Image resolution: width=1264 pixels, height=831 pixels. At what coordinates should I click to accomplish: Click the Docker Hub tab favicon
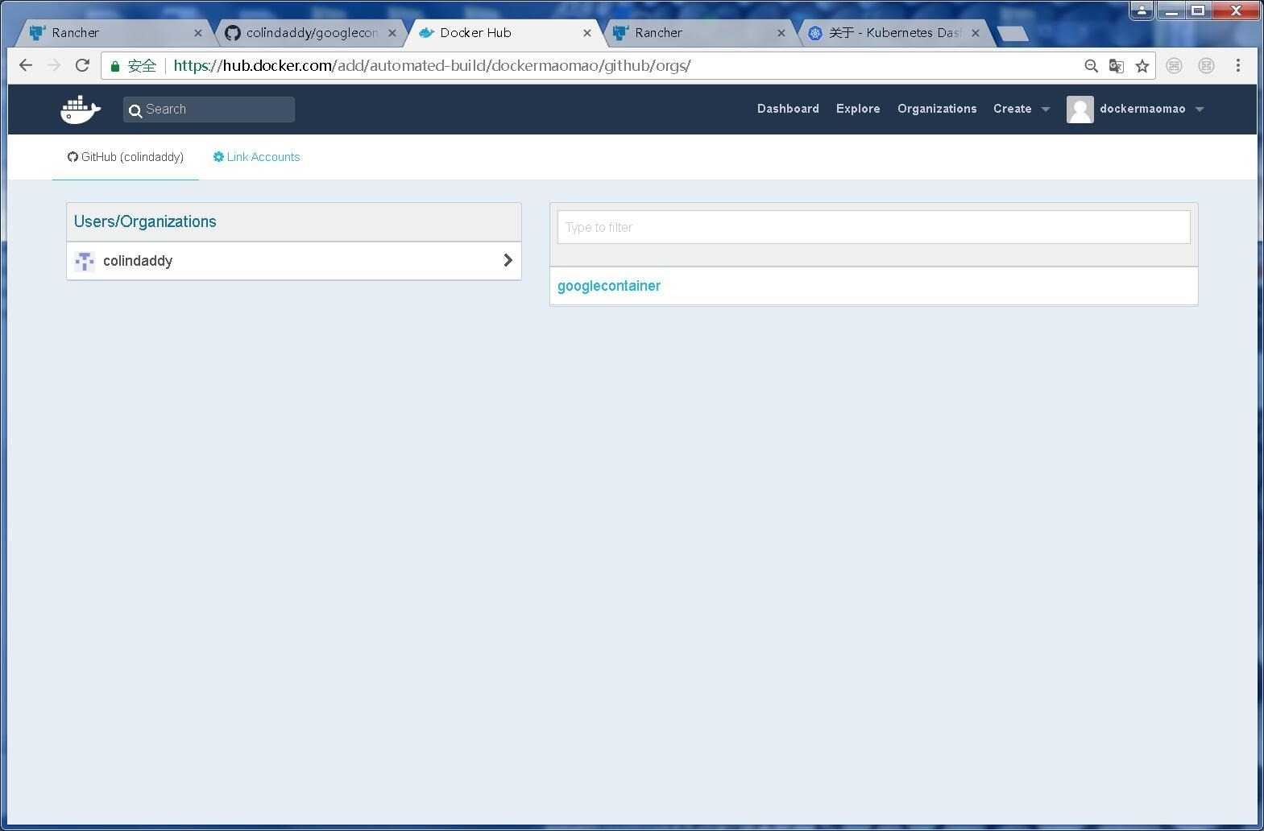coord(427,33)
